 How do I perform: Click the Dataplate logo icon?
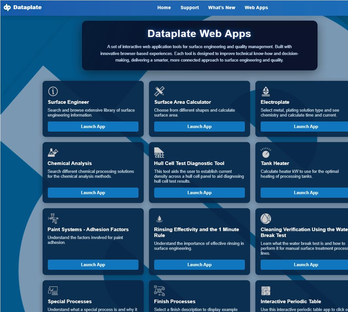tap(7, 8)
